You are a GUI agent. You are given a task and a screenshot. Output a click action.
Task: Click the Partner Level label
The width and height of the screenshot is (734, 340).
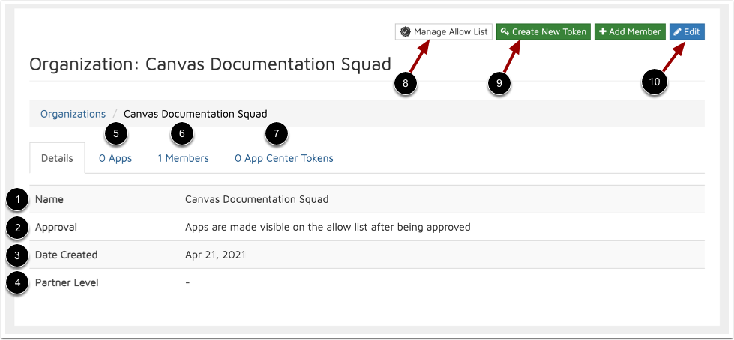click(x=67, y=282)
